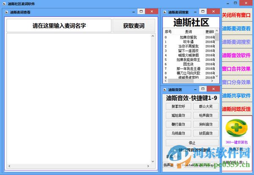Maximize the 迪斯麦词查看 window
Image resolution: width=254 pixels, height=175 pixels.
pyautogui.click(x=141, y=11)
